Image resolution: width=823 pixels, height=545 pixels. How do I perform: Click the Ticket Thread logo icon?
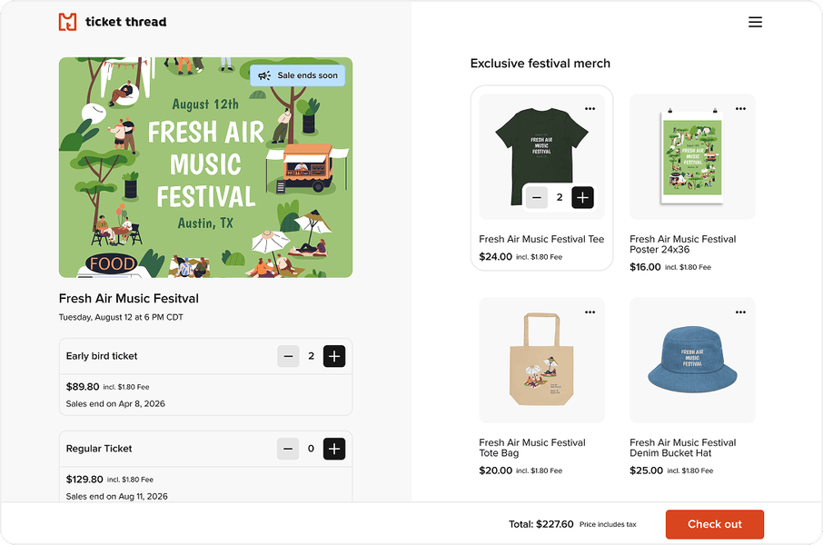click(67, 22)
